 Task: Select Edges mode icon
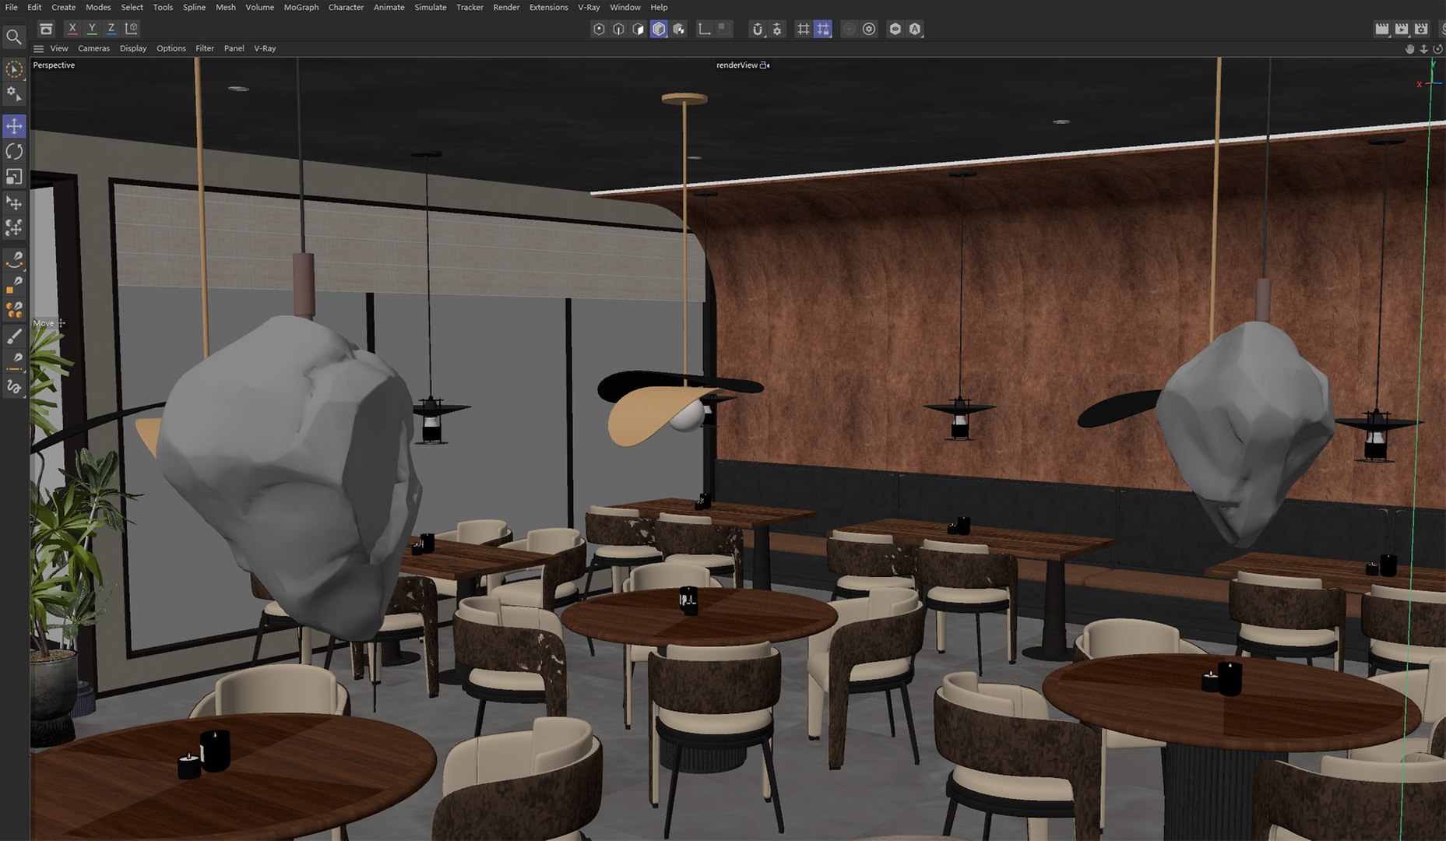coord(618,29)
